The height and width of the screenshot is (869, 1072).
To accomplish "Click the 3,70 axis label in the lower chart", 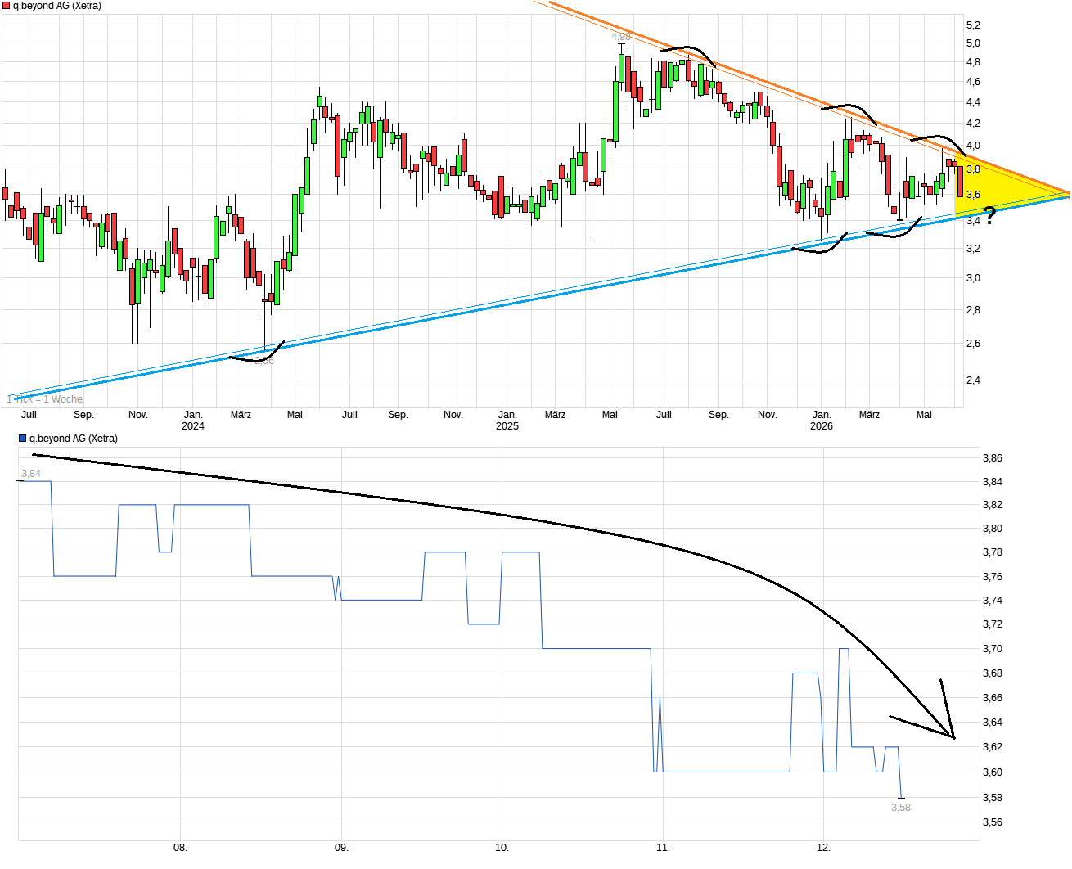I will [992, 649].
